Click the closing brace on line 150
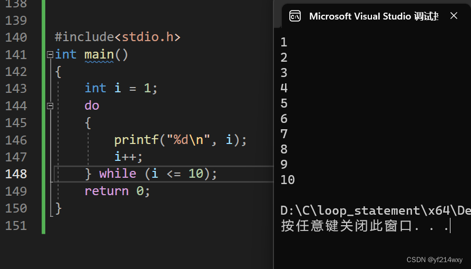 click(58, 208)
